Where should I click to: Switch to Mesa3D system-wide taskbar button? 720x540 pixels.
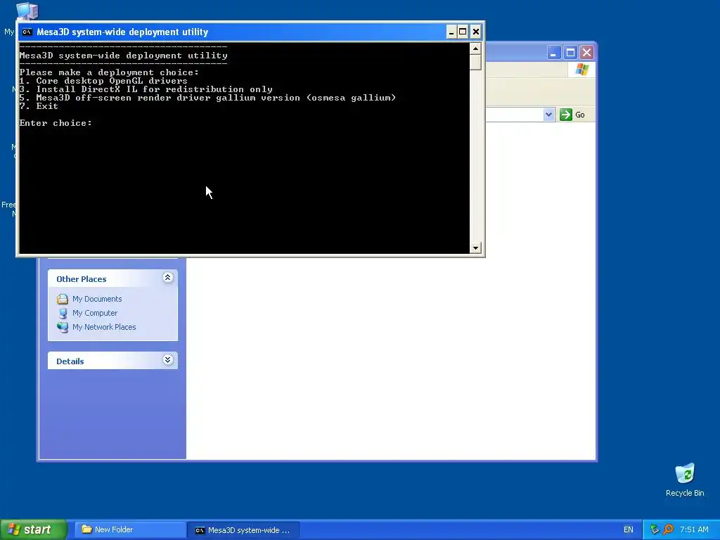point(243,530)
